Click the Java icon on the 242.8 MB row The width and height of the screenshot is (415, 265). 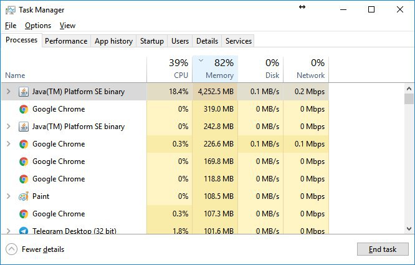click(x=24, y=127)
